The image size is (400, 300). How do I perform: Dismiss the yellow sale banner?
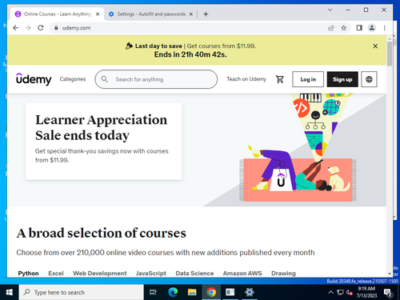(x=375, y=46)
